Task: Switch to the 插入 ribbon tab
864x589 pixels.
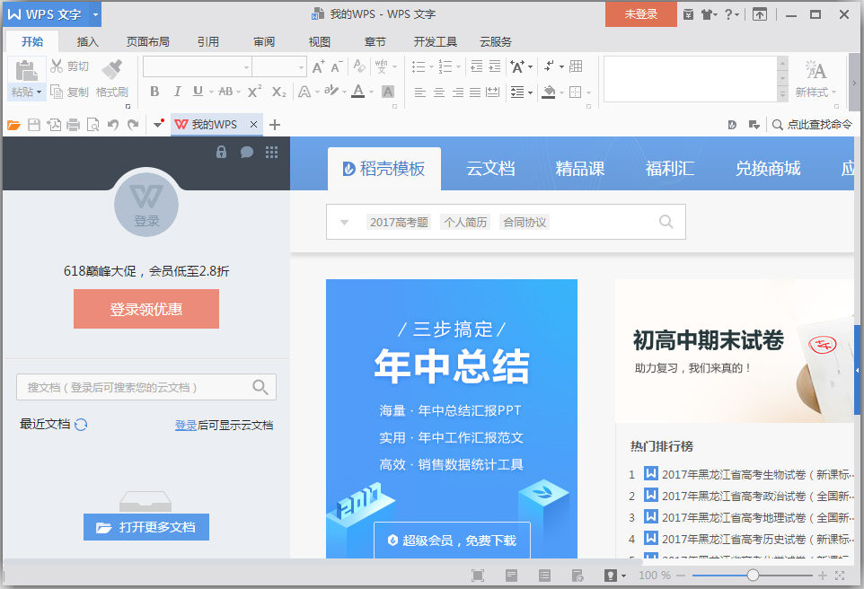Action: pos(87,42)
